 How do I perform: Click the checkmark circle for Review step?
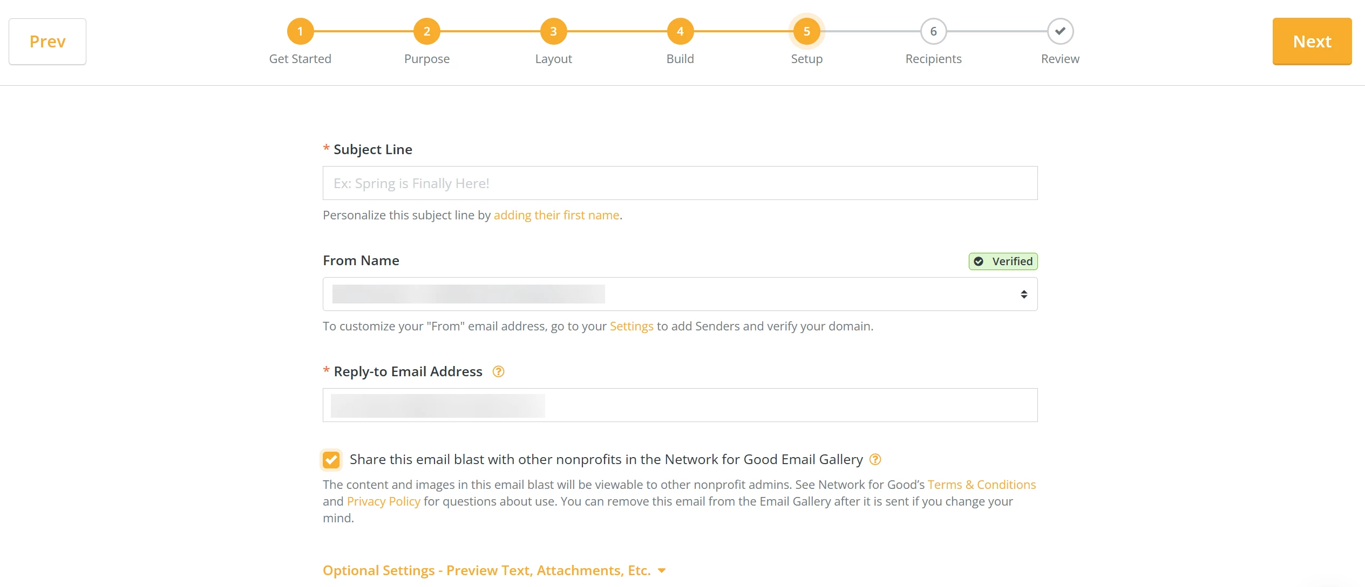(1060, 31)
